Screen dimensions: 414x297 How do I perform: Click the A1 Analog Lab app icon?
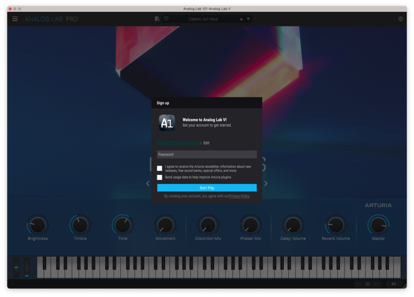click(167, 123)
